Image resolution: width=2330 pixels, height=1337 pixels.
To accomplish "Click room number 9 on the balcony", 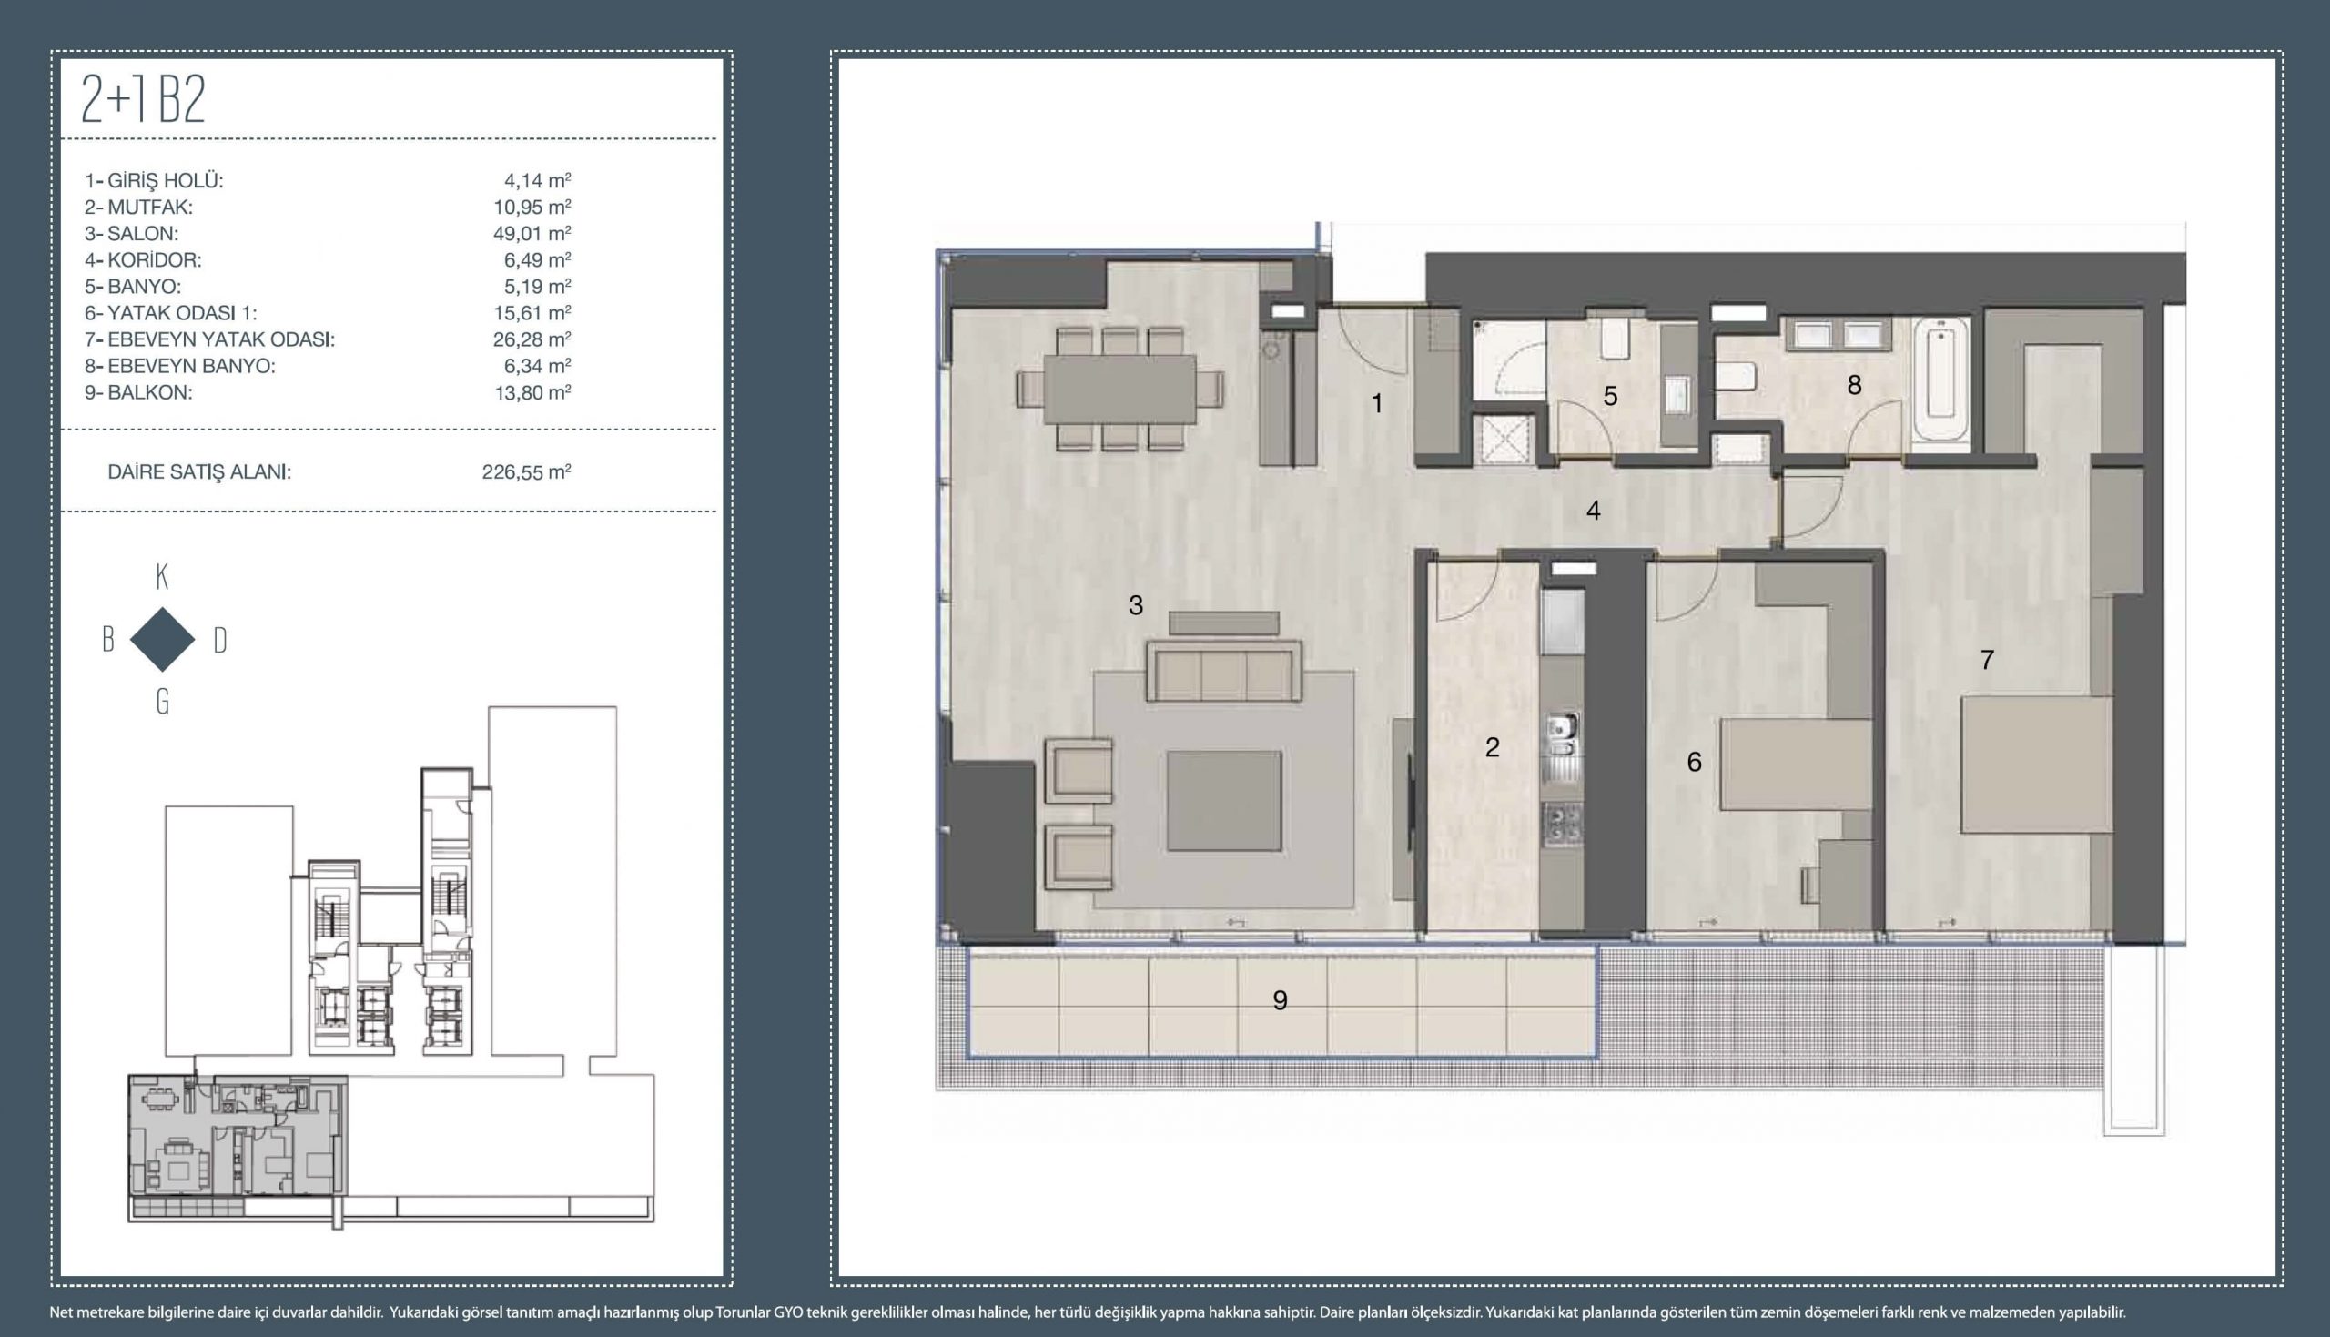I will [1280, 1001].
